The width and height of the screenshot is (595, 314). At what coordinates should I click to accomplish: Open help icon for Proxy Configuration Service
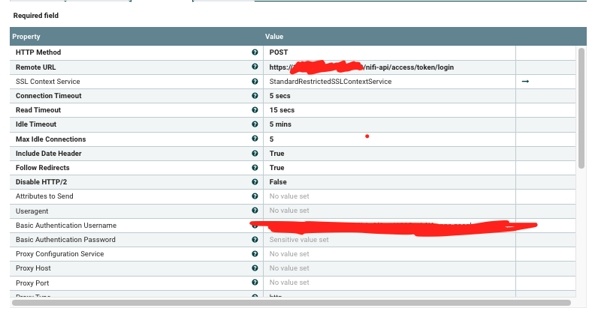[255, 254]
